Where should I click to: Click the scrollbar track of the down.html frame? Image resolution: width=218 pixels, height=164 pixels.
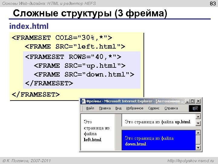(198, 140)
